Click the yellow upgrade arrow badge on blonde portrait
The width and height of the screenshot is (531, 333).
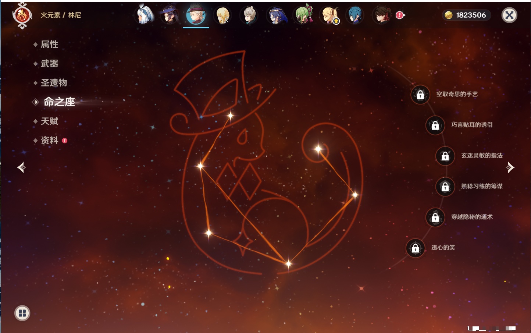pos(336,21)
